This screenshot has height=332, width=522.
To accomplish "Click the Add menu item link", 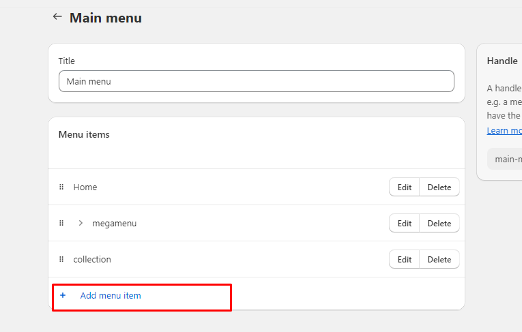I will (111, 295).
